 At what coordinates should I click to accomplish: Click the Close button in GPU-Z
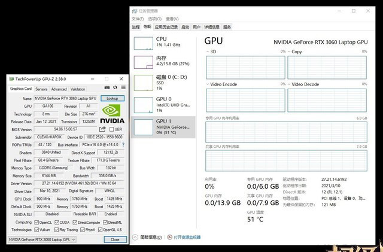(115, 239)
